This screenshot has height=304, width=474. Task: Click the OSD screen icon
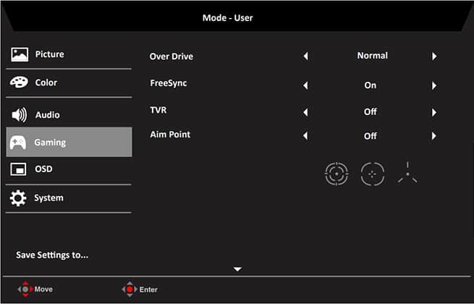(19, 169)
